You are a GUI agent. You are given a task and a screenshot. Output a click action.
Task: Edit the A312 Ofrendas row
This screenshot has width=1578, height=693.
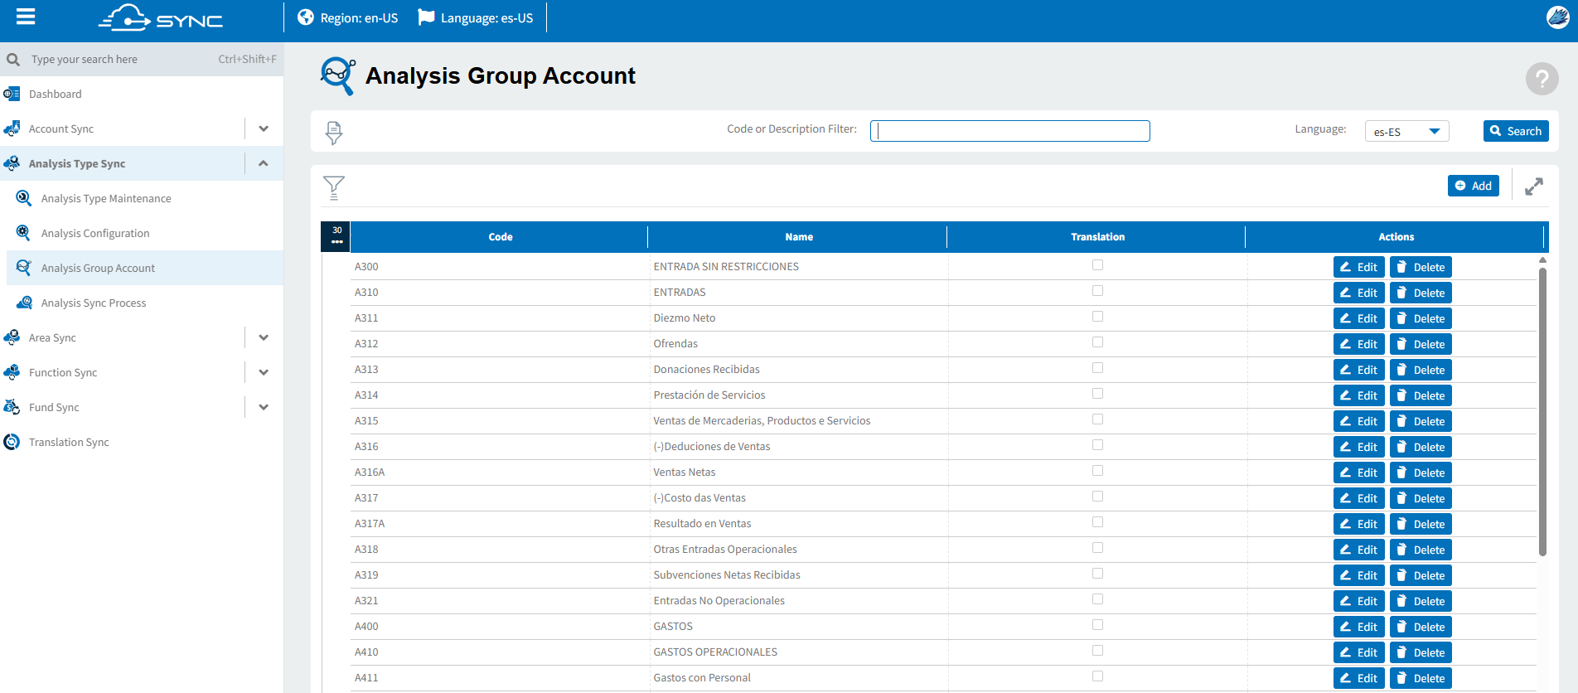coord(1358,344)
